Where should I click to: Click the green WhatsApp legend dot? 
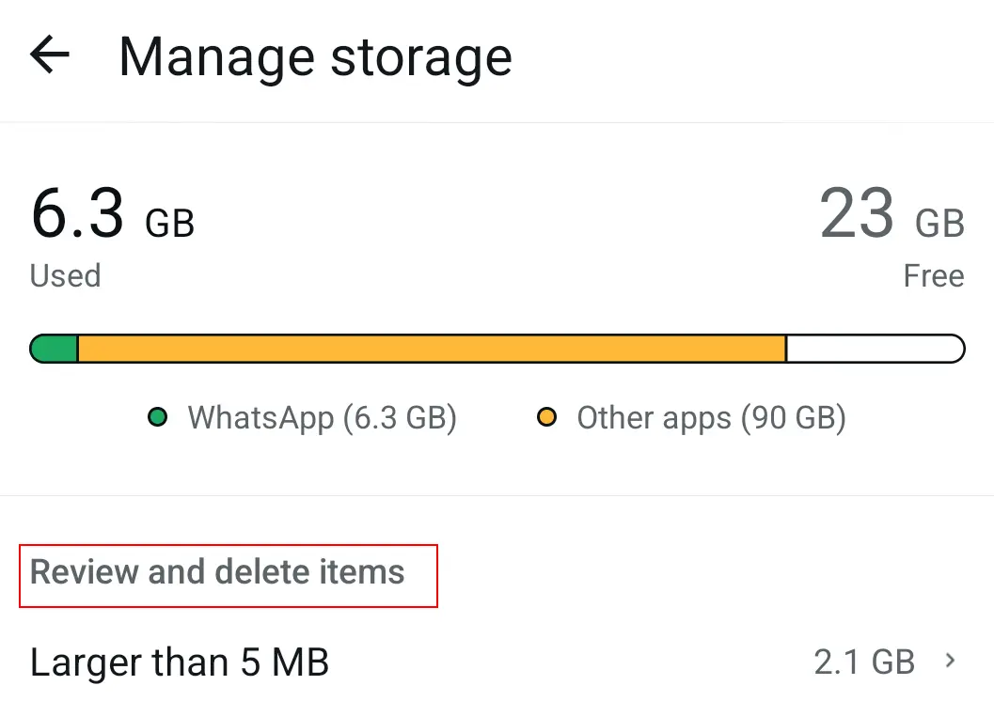(158, 416)
